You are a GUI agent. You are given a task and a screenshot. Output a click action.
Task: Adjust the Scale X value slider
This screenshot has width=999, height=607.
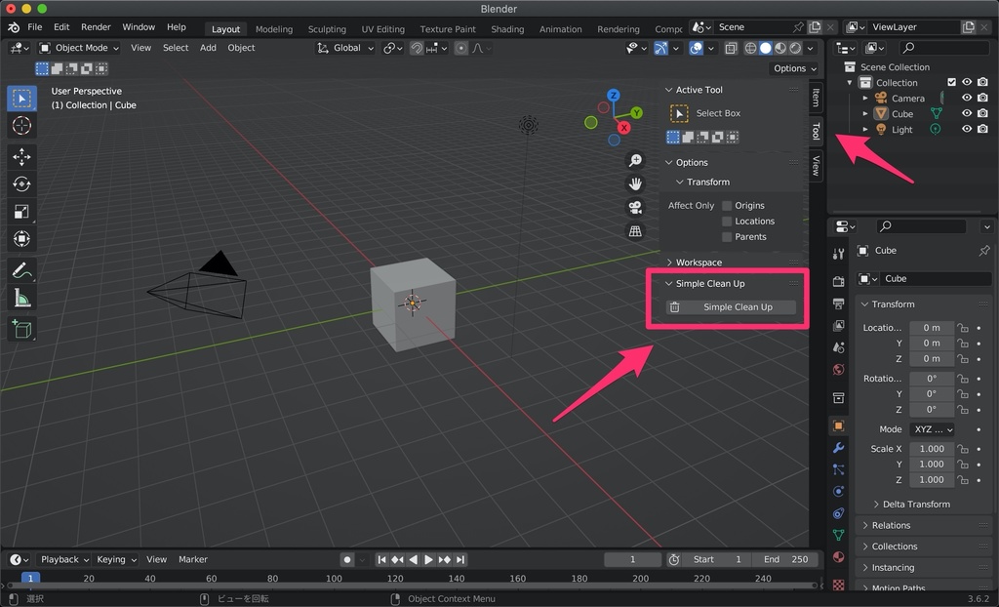(931, 449)
